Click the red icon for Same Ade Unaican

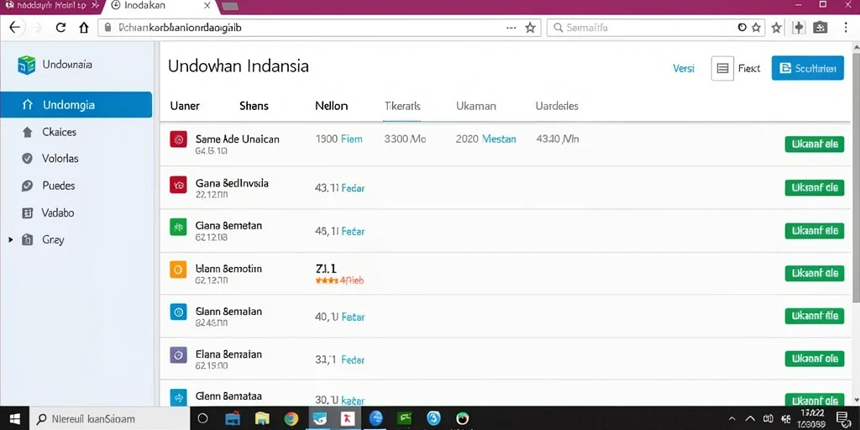pyautogui.click(x=178, y=140)
